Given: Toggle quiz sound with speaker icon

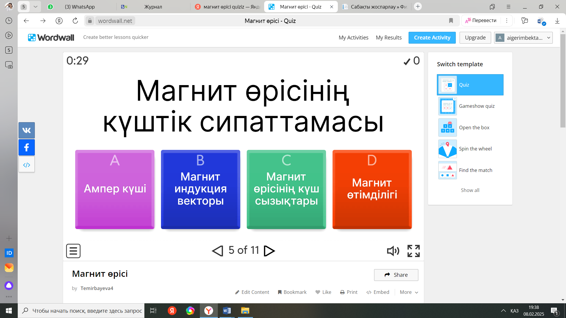Looking at the screenshot, I should pyautogui.click(x=393, y=251).
